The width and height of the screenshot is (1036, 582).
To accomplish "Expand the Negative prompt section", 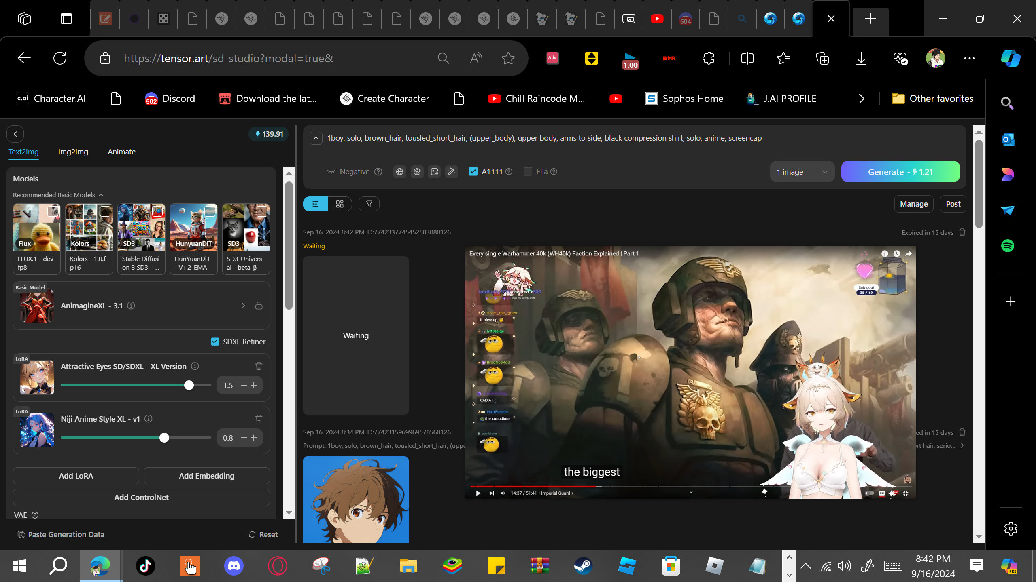I will pos(348,172).
